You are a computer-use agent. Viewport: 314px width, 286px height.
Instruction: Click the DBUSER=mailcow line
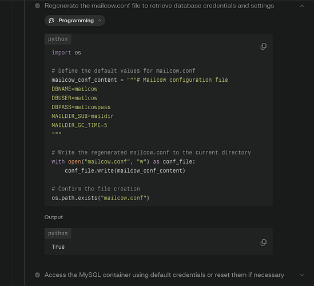tap(74, 98)
